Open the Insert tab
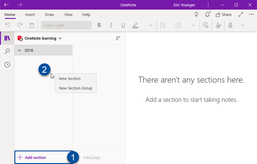This screenshot has height=164, width=257. [x=30, y=15]
